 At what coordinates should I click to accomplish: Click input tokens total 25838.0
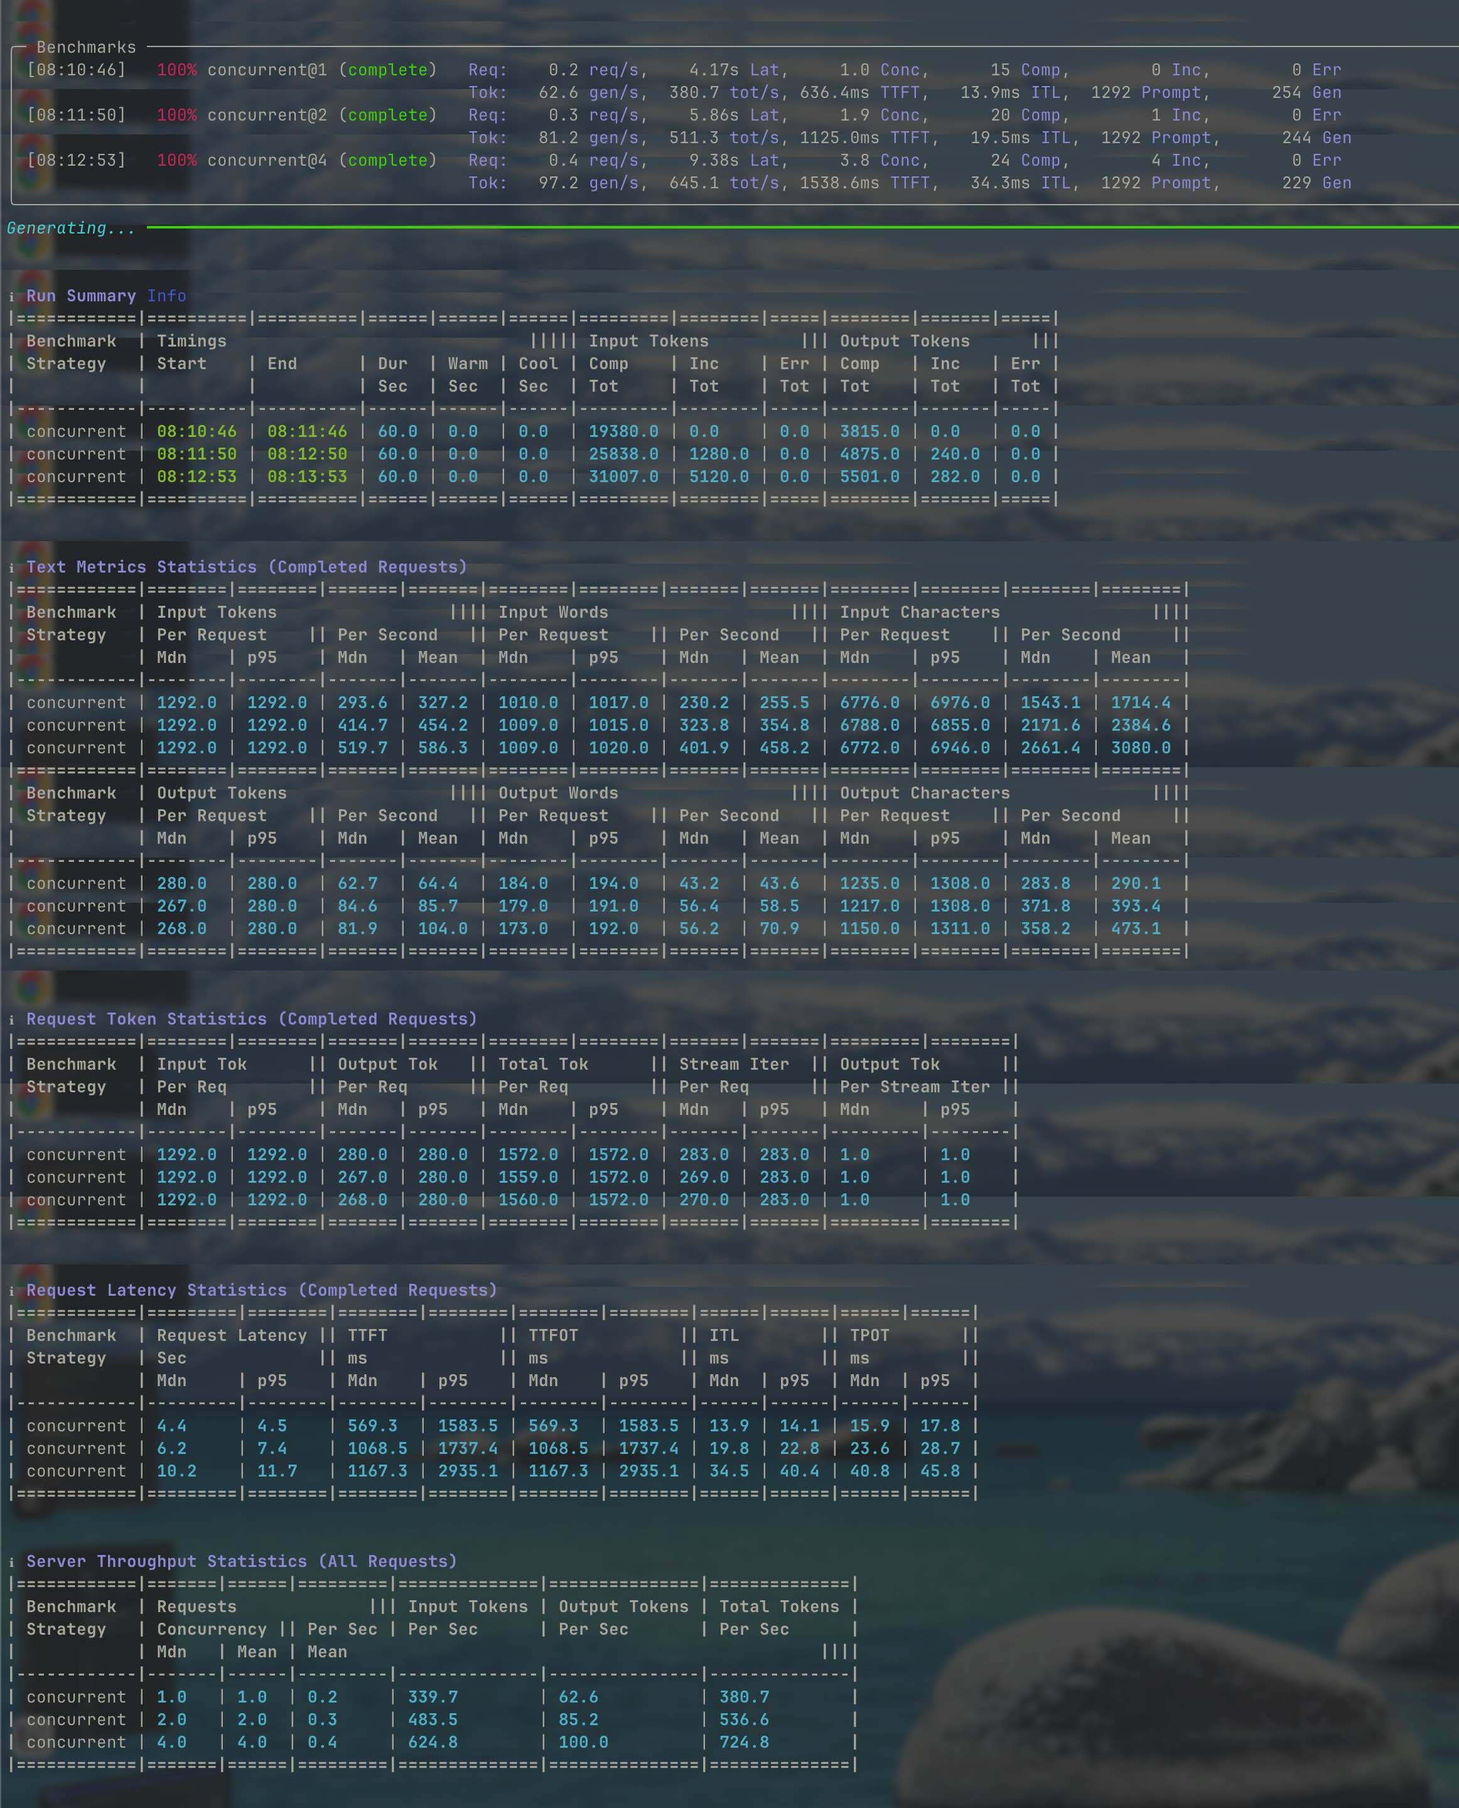pos(623,454)
